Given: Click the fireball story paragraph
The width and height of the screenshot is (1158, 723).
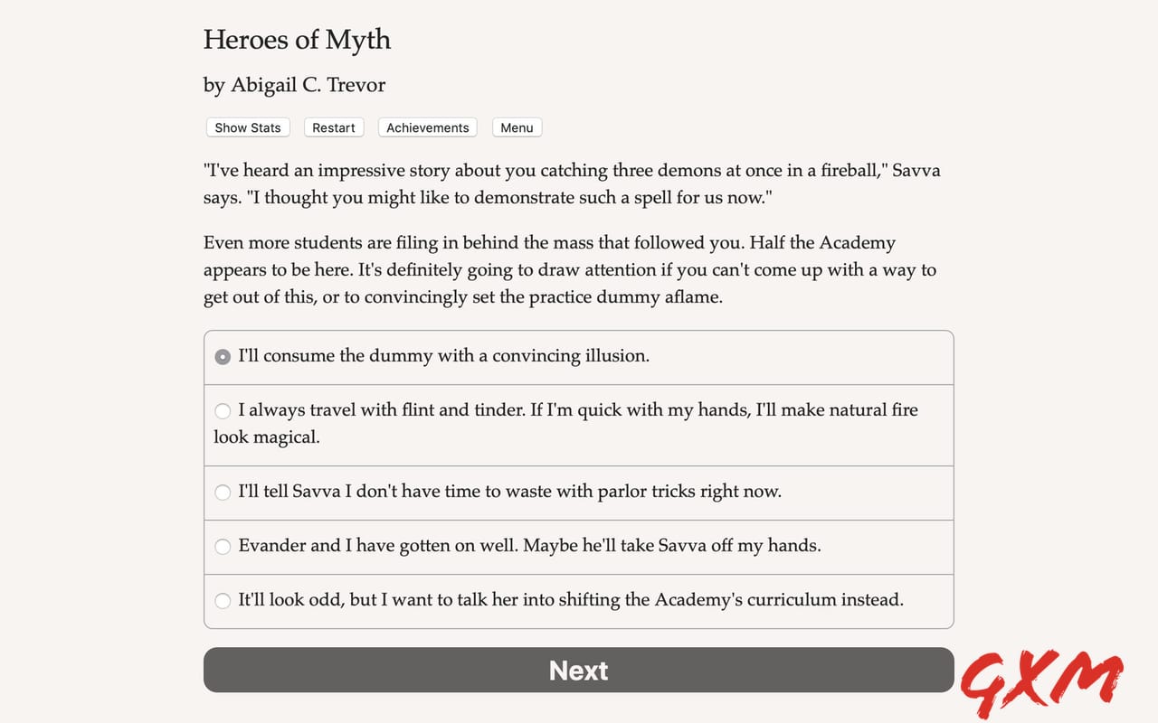Looking at the screenshot, I should pos(572,183).
